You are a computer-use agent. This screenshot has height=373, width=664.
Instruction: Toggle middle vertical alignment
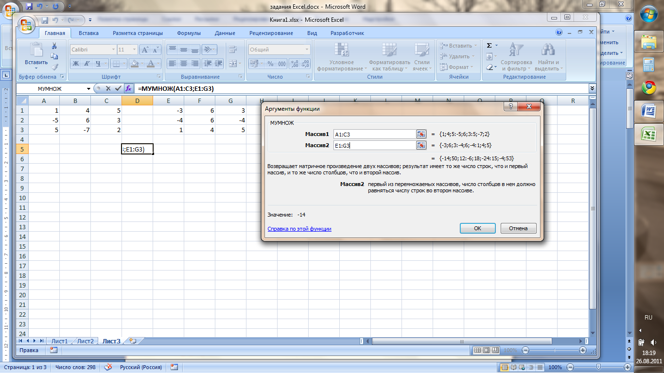coord(183,50)
